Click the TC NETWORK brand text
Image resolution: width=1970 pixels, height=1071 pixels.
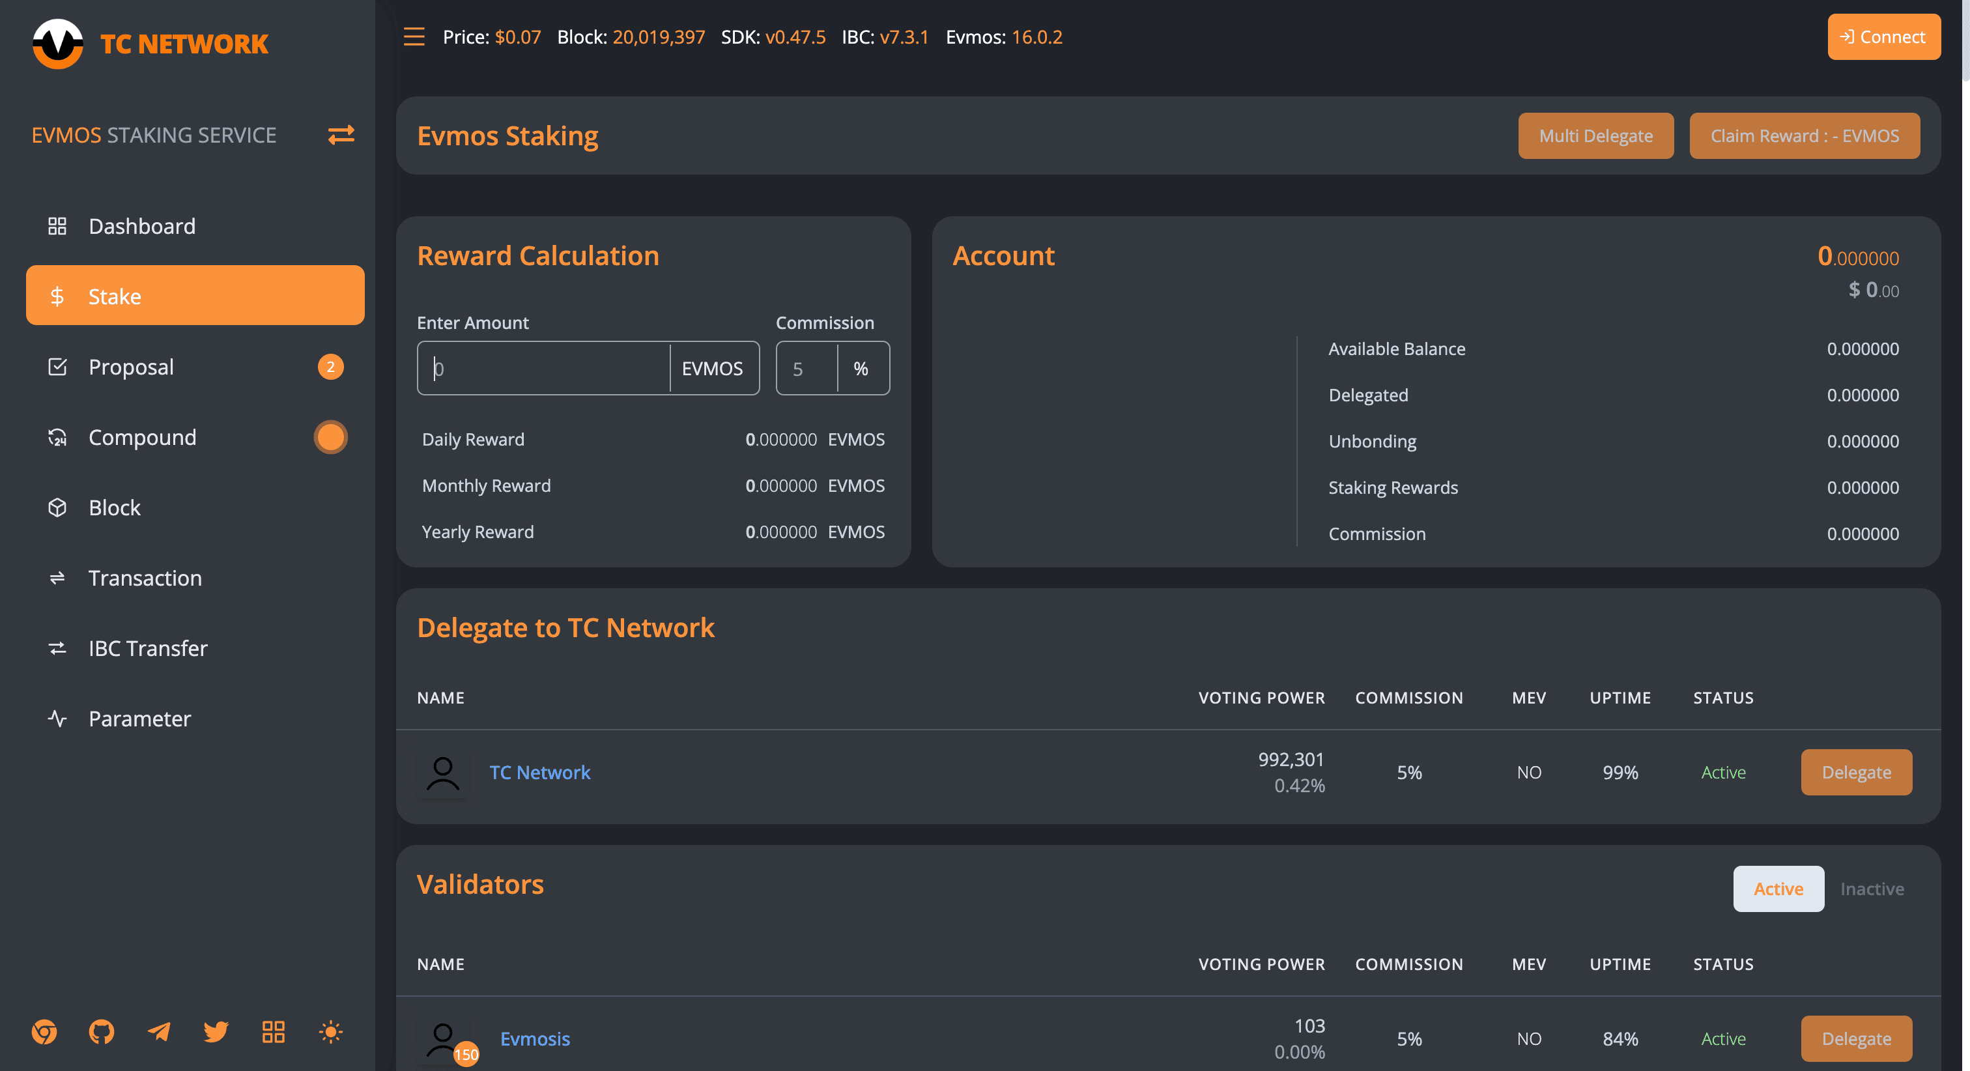[184, 44]
